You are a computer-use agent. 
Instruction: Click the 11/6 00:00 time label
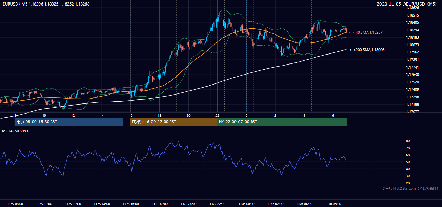click(x=246, y=204)
